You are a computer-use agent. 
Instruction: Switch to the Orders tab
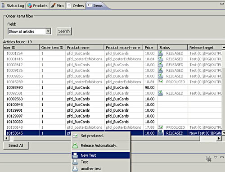(76, 6)
